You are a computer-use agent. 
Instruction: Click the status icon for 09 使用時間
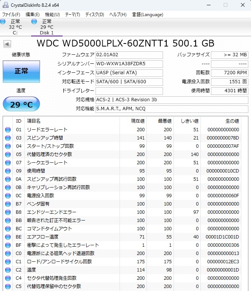[x=8, y=171]
